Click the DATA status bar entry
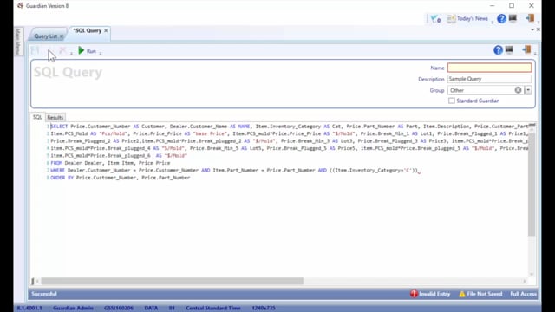Screen dimensions: 555x312 pyautogui.click(x=151, y=309)
